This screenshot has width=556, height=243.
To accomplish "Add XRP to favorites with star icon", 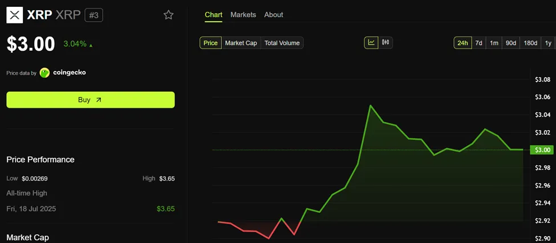I will click(x=168, y=15).
